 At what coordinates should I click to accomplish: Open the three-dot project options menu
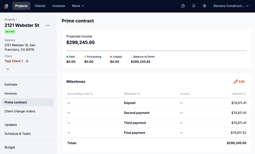[x=48, y=25]
